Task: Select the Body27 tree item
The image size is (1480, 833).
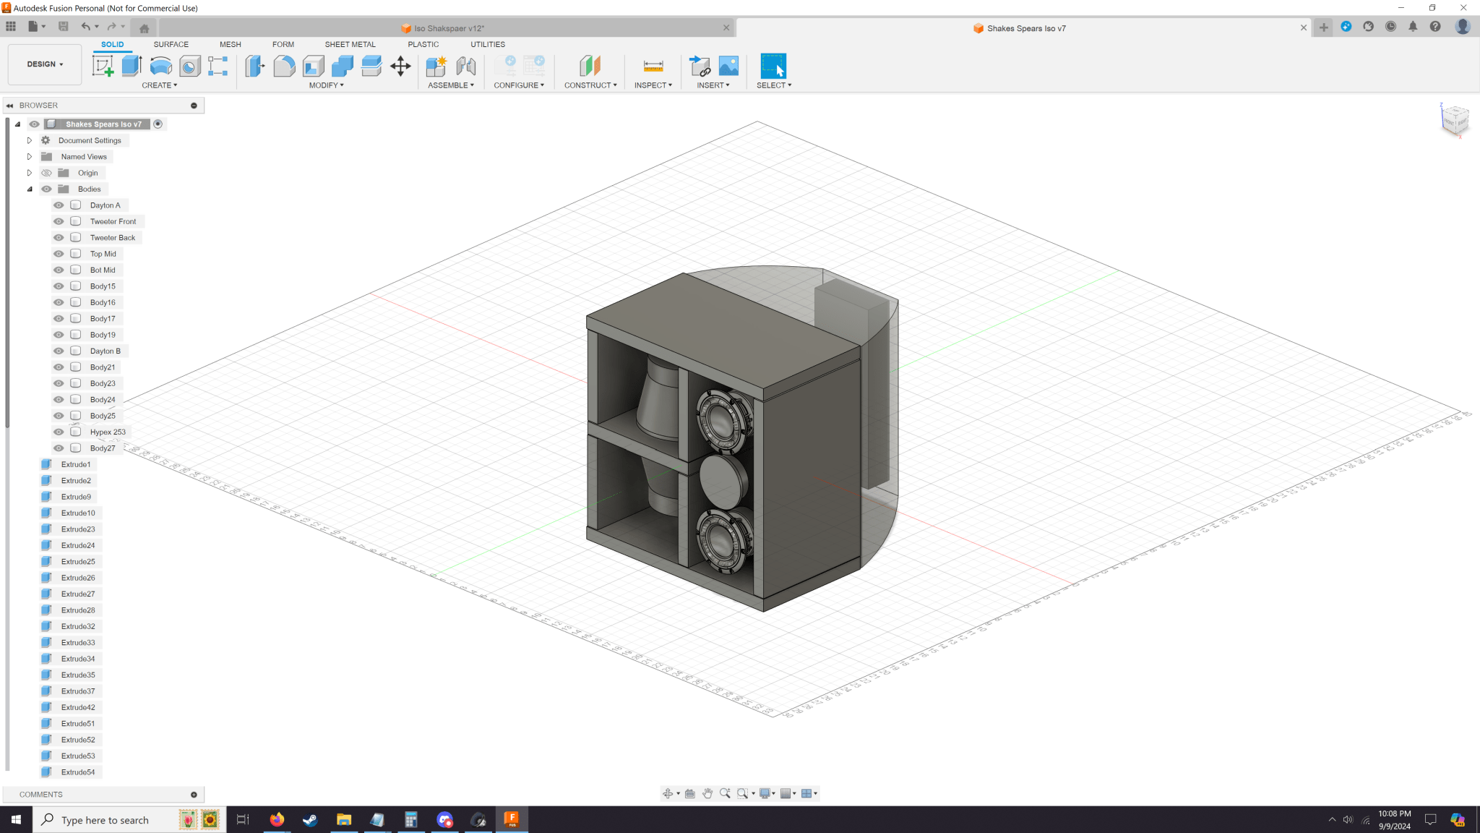Action: tap(103, 448)
